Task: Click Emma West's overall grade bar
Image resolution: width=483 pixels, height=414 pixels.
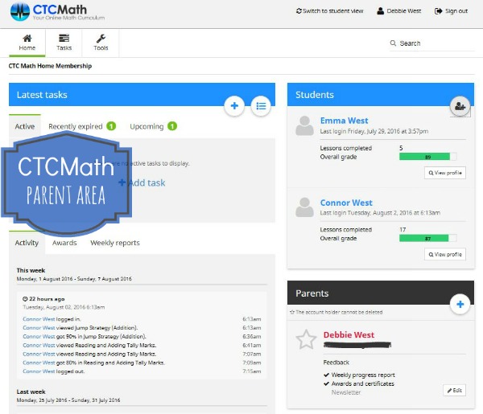Action: click(x=428, y=157)
